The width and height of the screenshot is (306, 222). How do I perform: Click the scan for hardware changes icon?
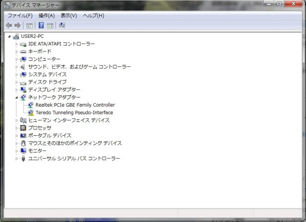pyautogui.click(x=62, y=25)
